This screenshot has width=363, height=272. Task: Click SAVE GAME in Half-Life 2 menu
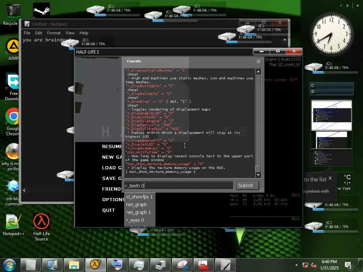(x=112, y=178)
